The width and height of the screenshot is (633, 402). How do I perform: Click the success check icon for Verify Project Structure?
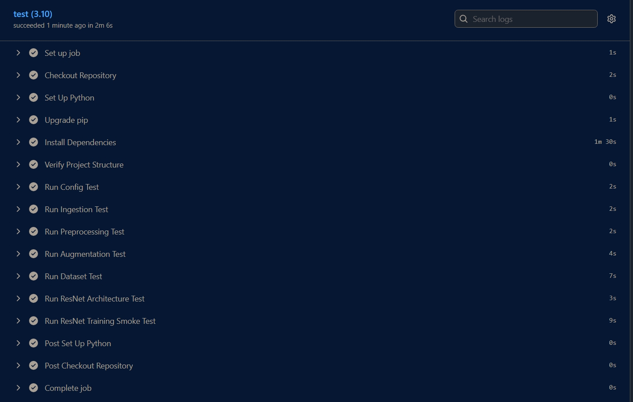[34, 164]
